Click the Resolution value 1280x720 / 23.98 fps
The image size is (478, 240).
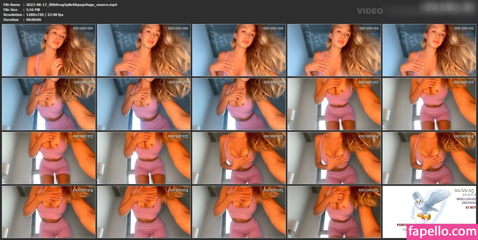click(x=45, y=15)
